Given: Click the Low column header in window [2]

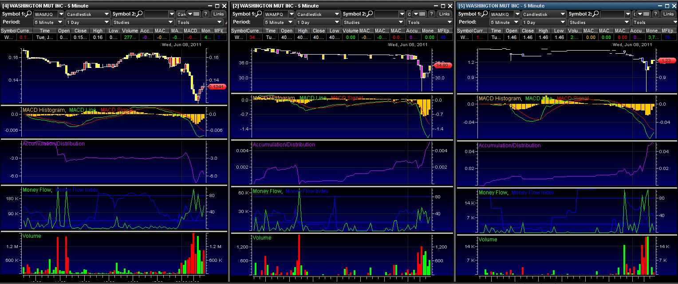Looking at the screenshot, I should (x=335, y=31).
